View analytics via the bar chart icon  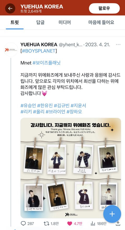click(93, 224)
